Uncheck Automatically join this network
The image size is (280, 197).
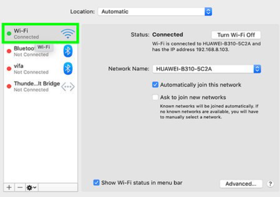click(x=155, y=85)
